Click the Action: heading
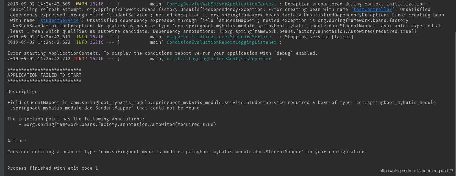 (17, 141)
